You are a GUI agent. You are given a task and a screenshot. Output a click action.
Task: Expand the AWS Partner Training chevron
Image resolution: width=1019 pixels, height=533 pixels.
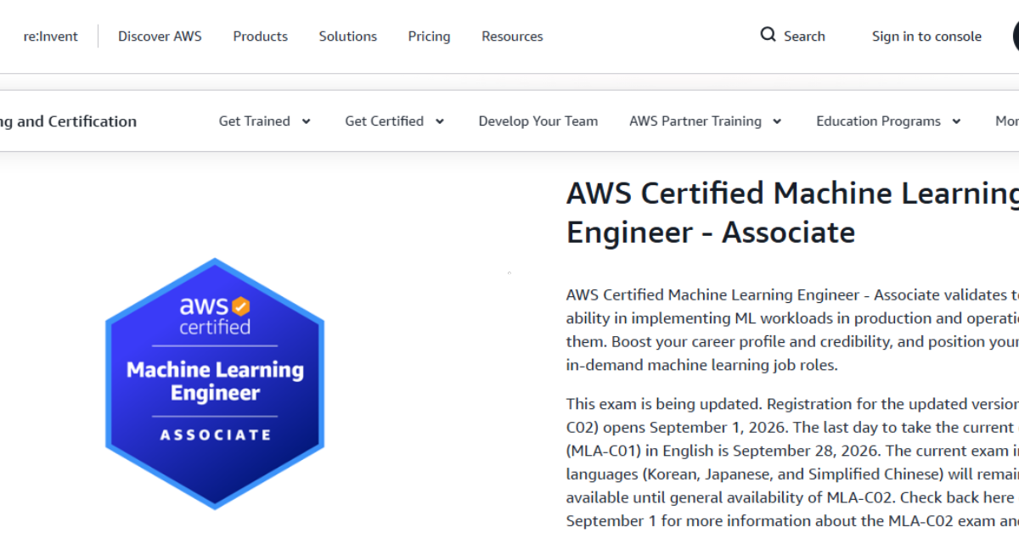coord(776,121)
